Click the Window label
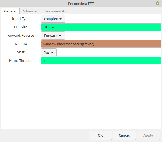Image resolution: width=162 pixels, height=142 pixels. 21,44
